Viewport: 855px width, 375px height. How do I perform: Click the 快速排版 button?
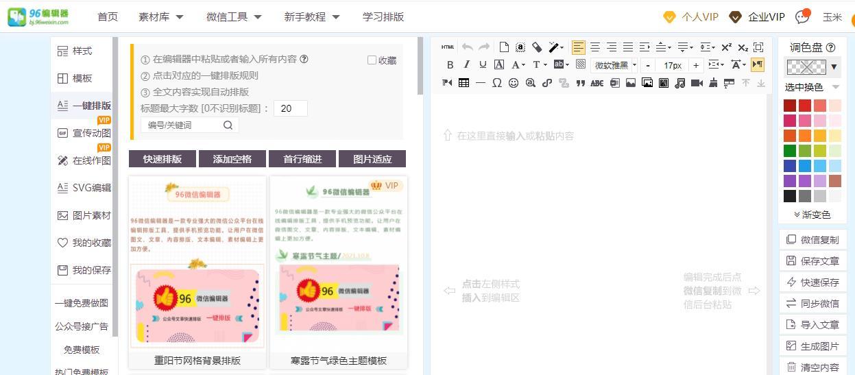162,159
